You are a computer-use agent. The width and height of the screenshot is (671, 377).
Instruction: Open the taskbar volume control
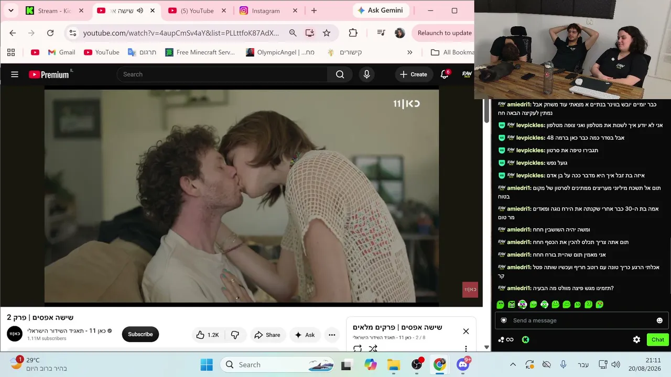(x=616, y=364)
